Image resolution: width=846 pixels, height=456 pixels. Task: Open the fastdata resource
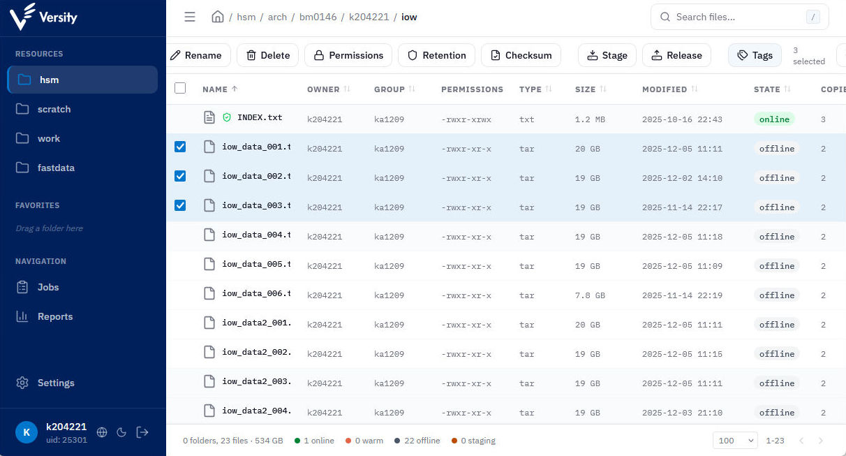[82, 168]
